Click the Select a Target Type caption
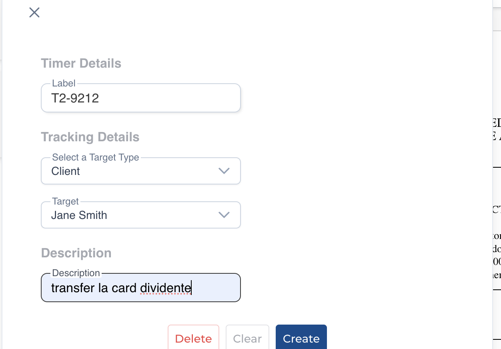Image resolution: width=501 pixels, height=349 pixels. point(95,157)
